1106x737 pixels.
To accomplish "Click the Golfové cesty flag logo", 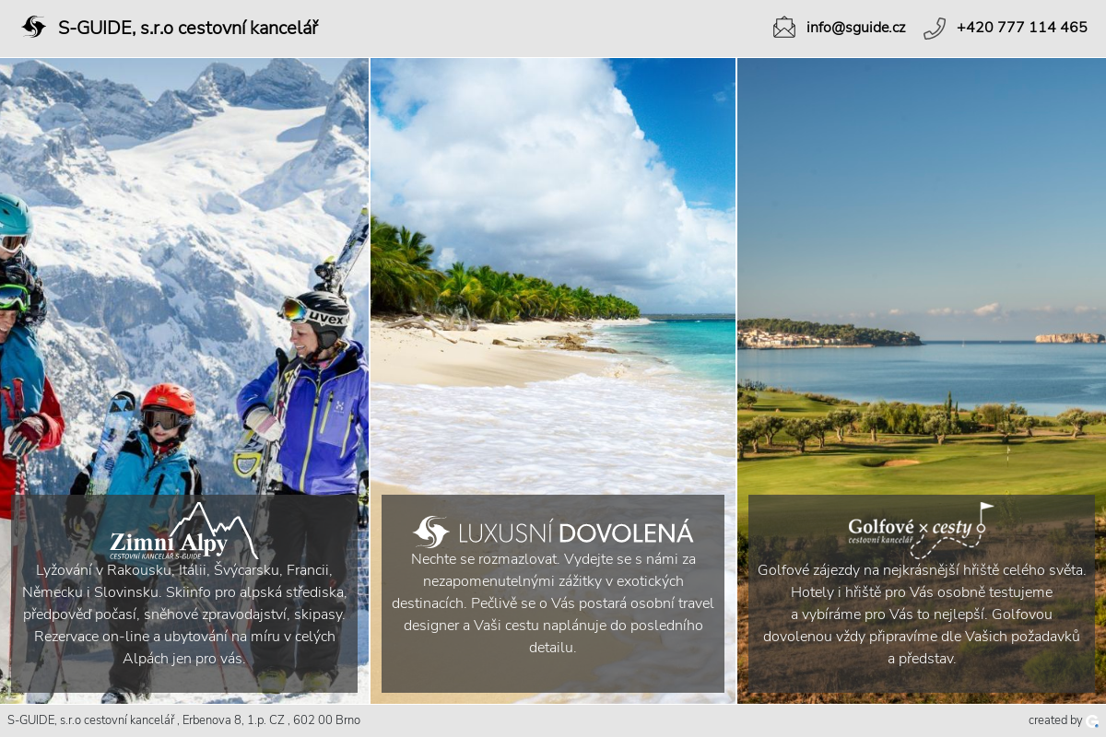I will pos(922,530).
